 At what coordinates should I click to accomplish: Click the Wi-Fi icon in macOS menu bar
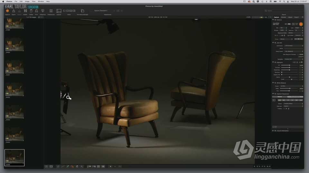pos(280,1)
